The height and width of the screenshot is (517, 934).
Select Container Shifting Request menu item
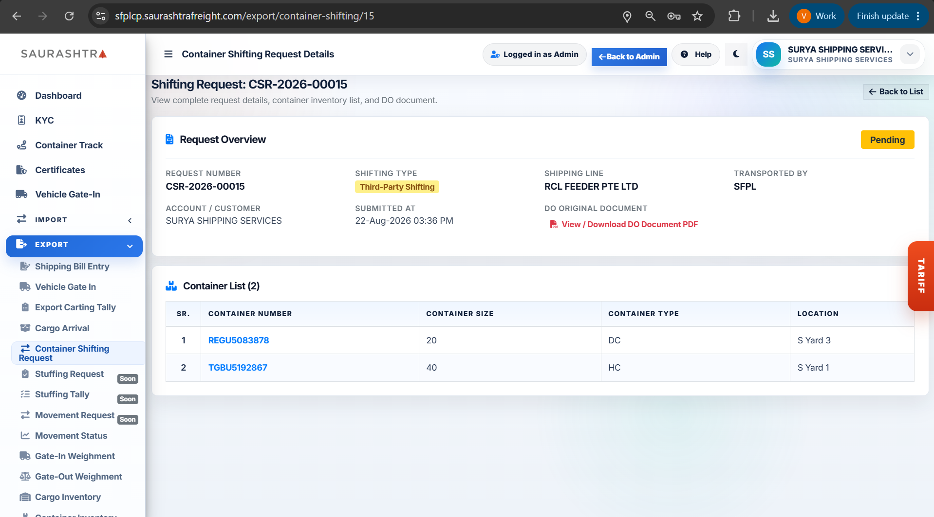click(x=78, y=353)
